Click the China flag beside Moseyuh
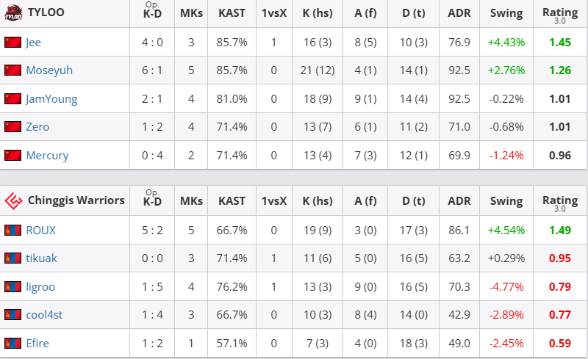 [12, 70]
